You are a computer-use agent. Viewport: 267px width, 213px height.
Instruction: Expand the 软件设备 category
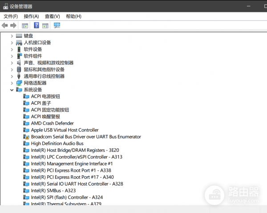(x=12, y=49)
